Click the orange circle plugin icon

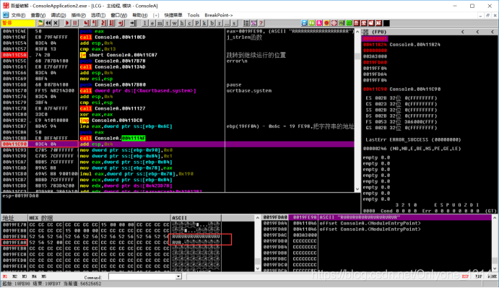326,23
